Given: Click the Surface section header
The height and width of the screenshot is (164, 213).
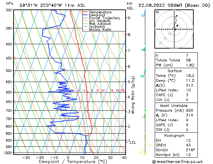Looking at the screenshot, I should point(174,71).
